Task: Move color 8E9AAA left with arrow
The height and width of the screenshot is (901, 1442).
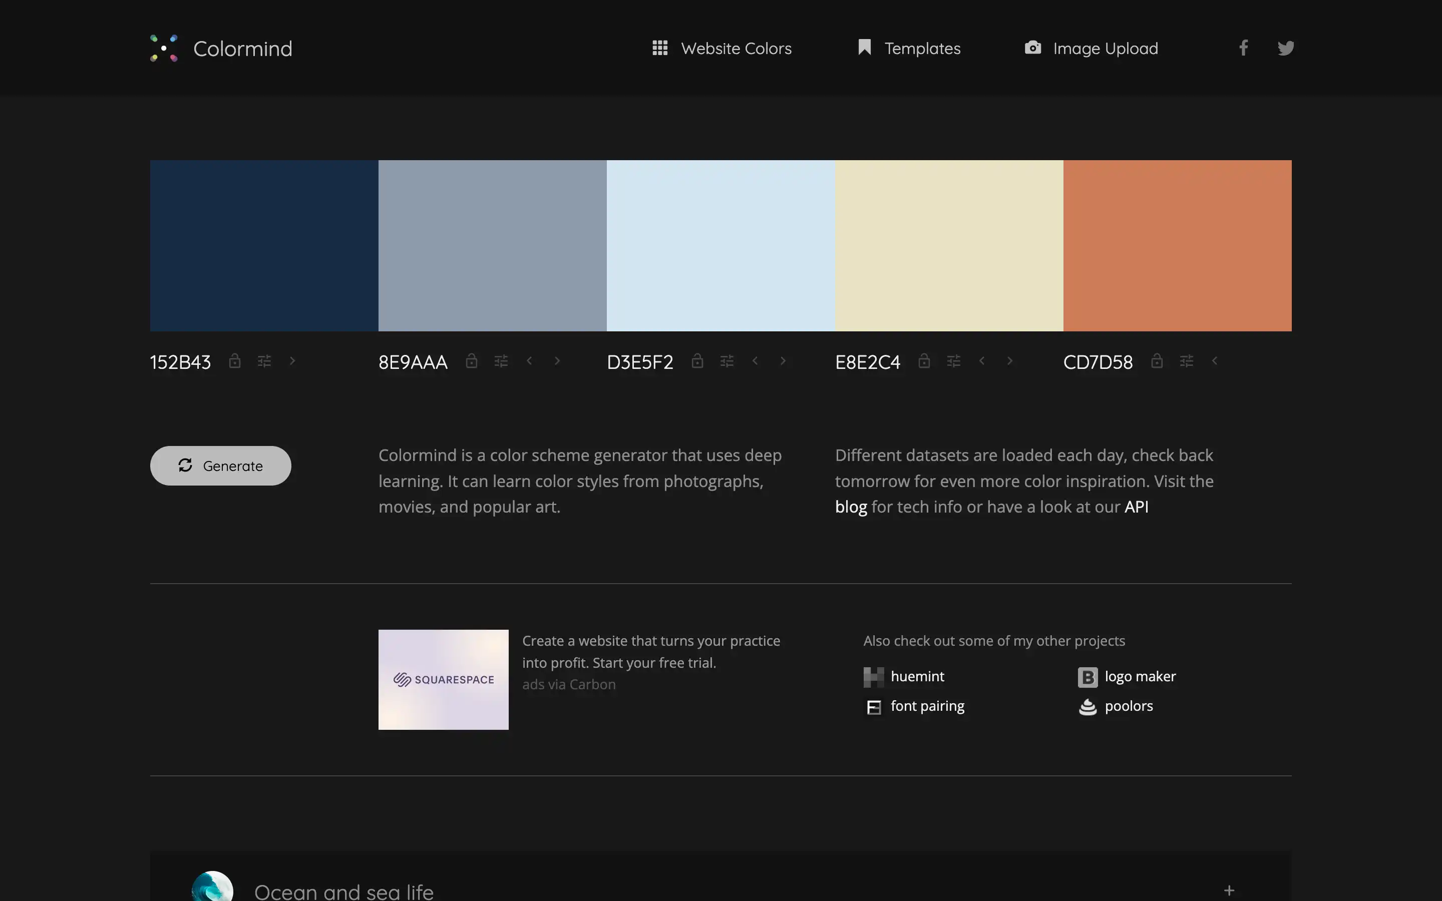Action: point(529,361)
